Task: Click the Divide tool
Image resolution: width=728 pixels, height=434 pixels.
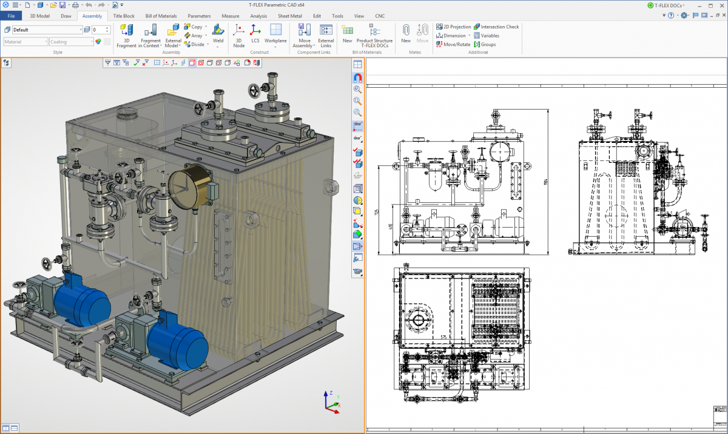Action: (x=194, y=44)
